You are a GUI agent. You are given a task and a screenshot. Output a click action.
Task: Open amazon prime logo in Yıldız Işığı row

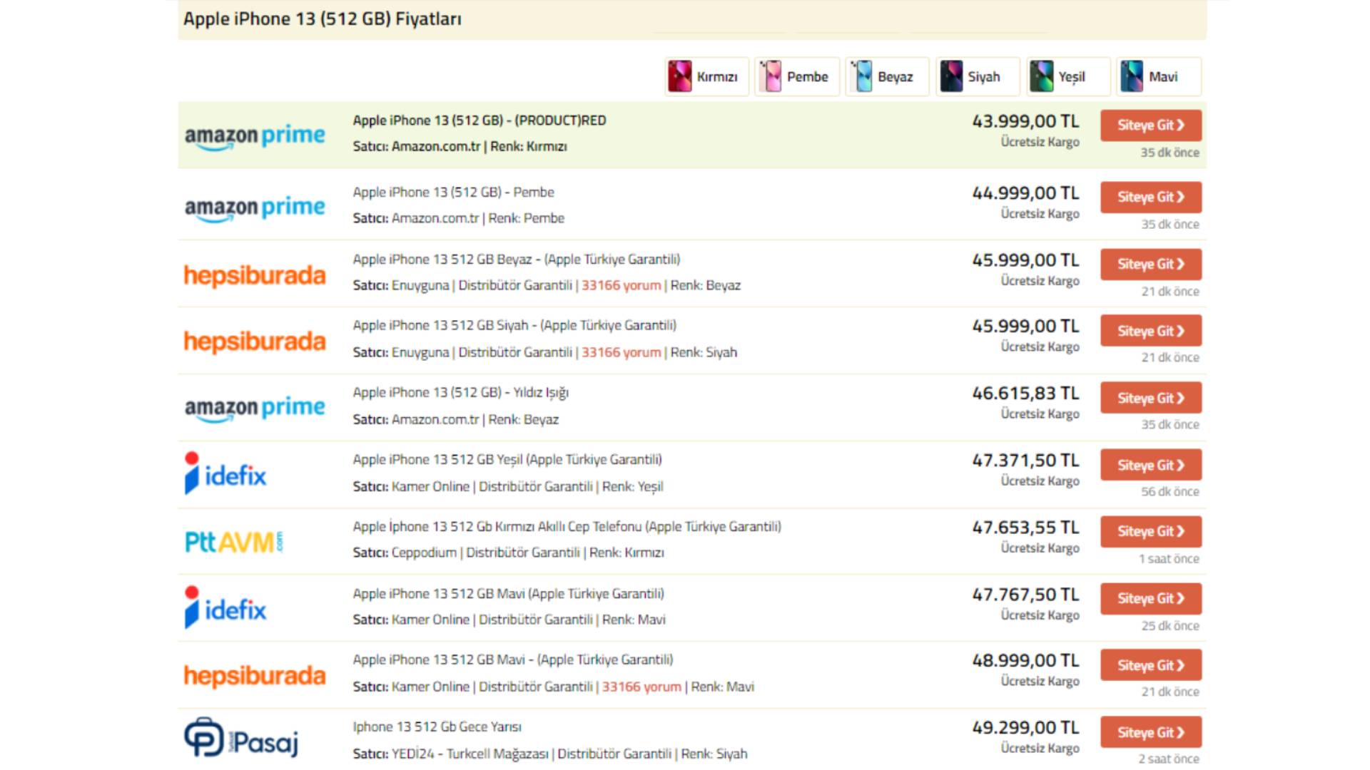255,408
